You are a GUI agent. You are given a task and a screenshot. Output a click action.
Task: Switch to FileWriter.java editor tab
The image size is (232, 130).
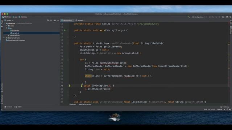click(67, 20)
